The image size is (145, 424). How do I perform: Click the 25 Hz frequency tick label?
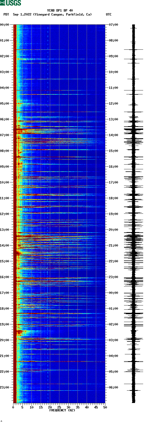(59, 407)
